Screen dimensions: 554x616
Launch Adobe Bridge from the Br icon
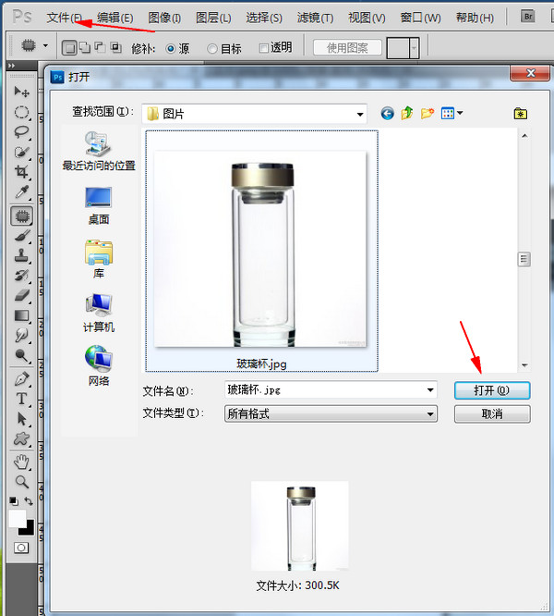(x=528, y=17)
